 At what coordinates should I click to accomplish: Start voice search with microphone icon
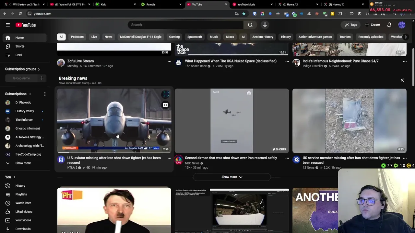tap(265, 25)
